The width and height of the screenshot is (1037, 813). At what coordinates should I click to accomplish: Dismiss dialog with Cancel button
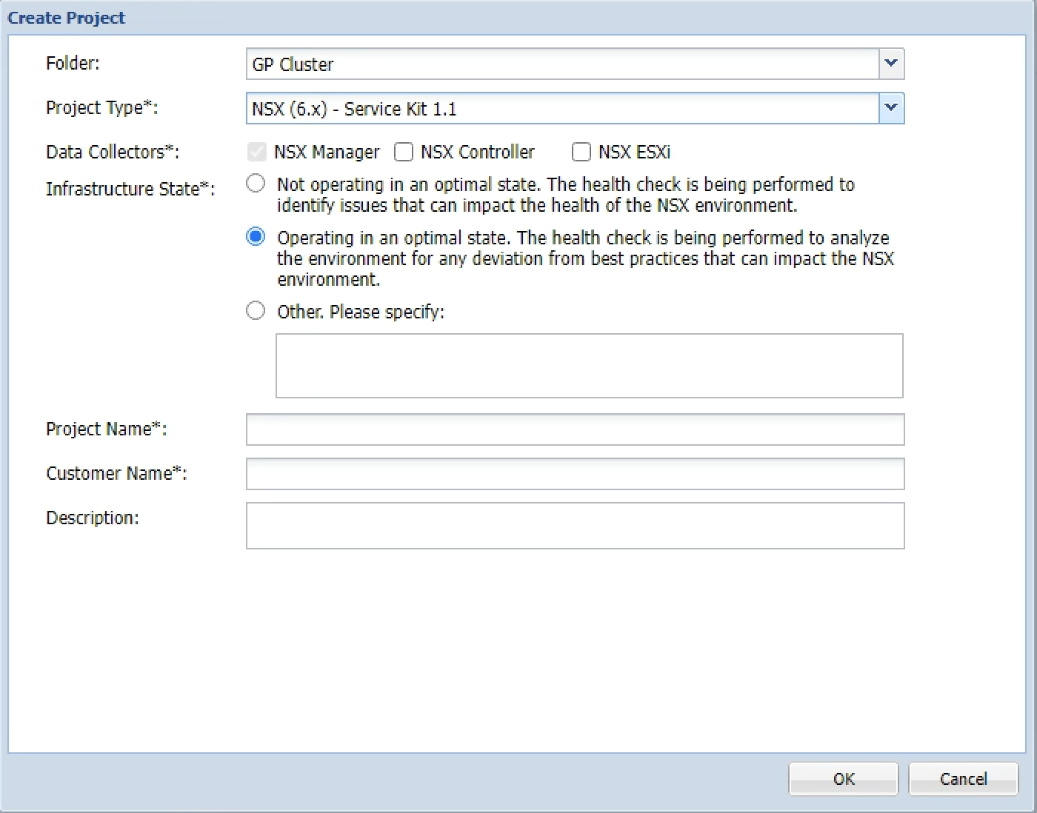[x=964, y=779]
